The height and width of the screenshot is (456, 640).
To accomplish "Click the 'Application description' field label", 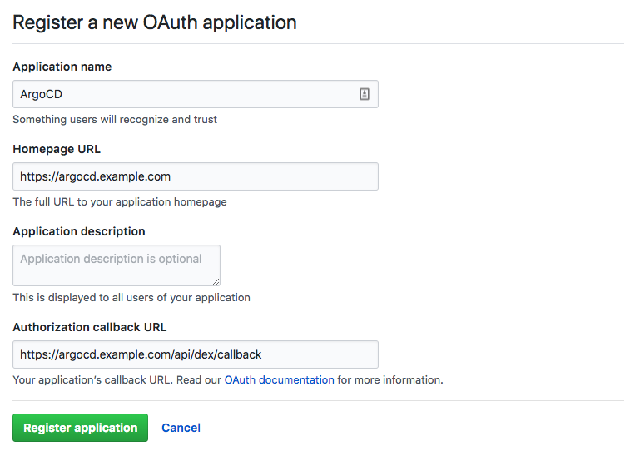I will tap(79, 231).
